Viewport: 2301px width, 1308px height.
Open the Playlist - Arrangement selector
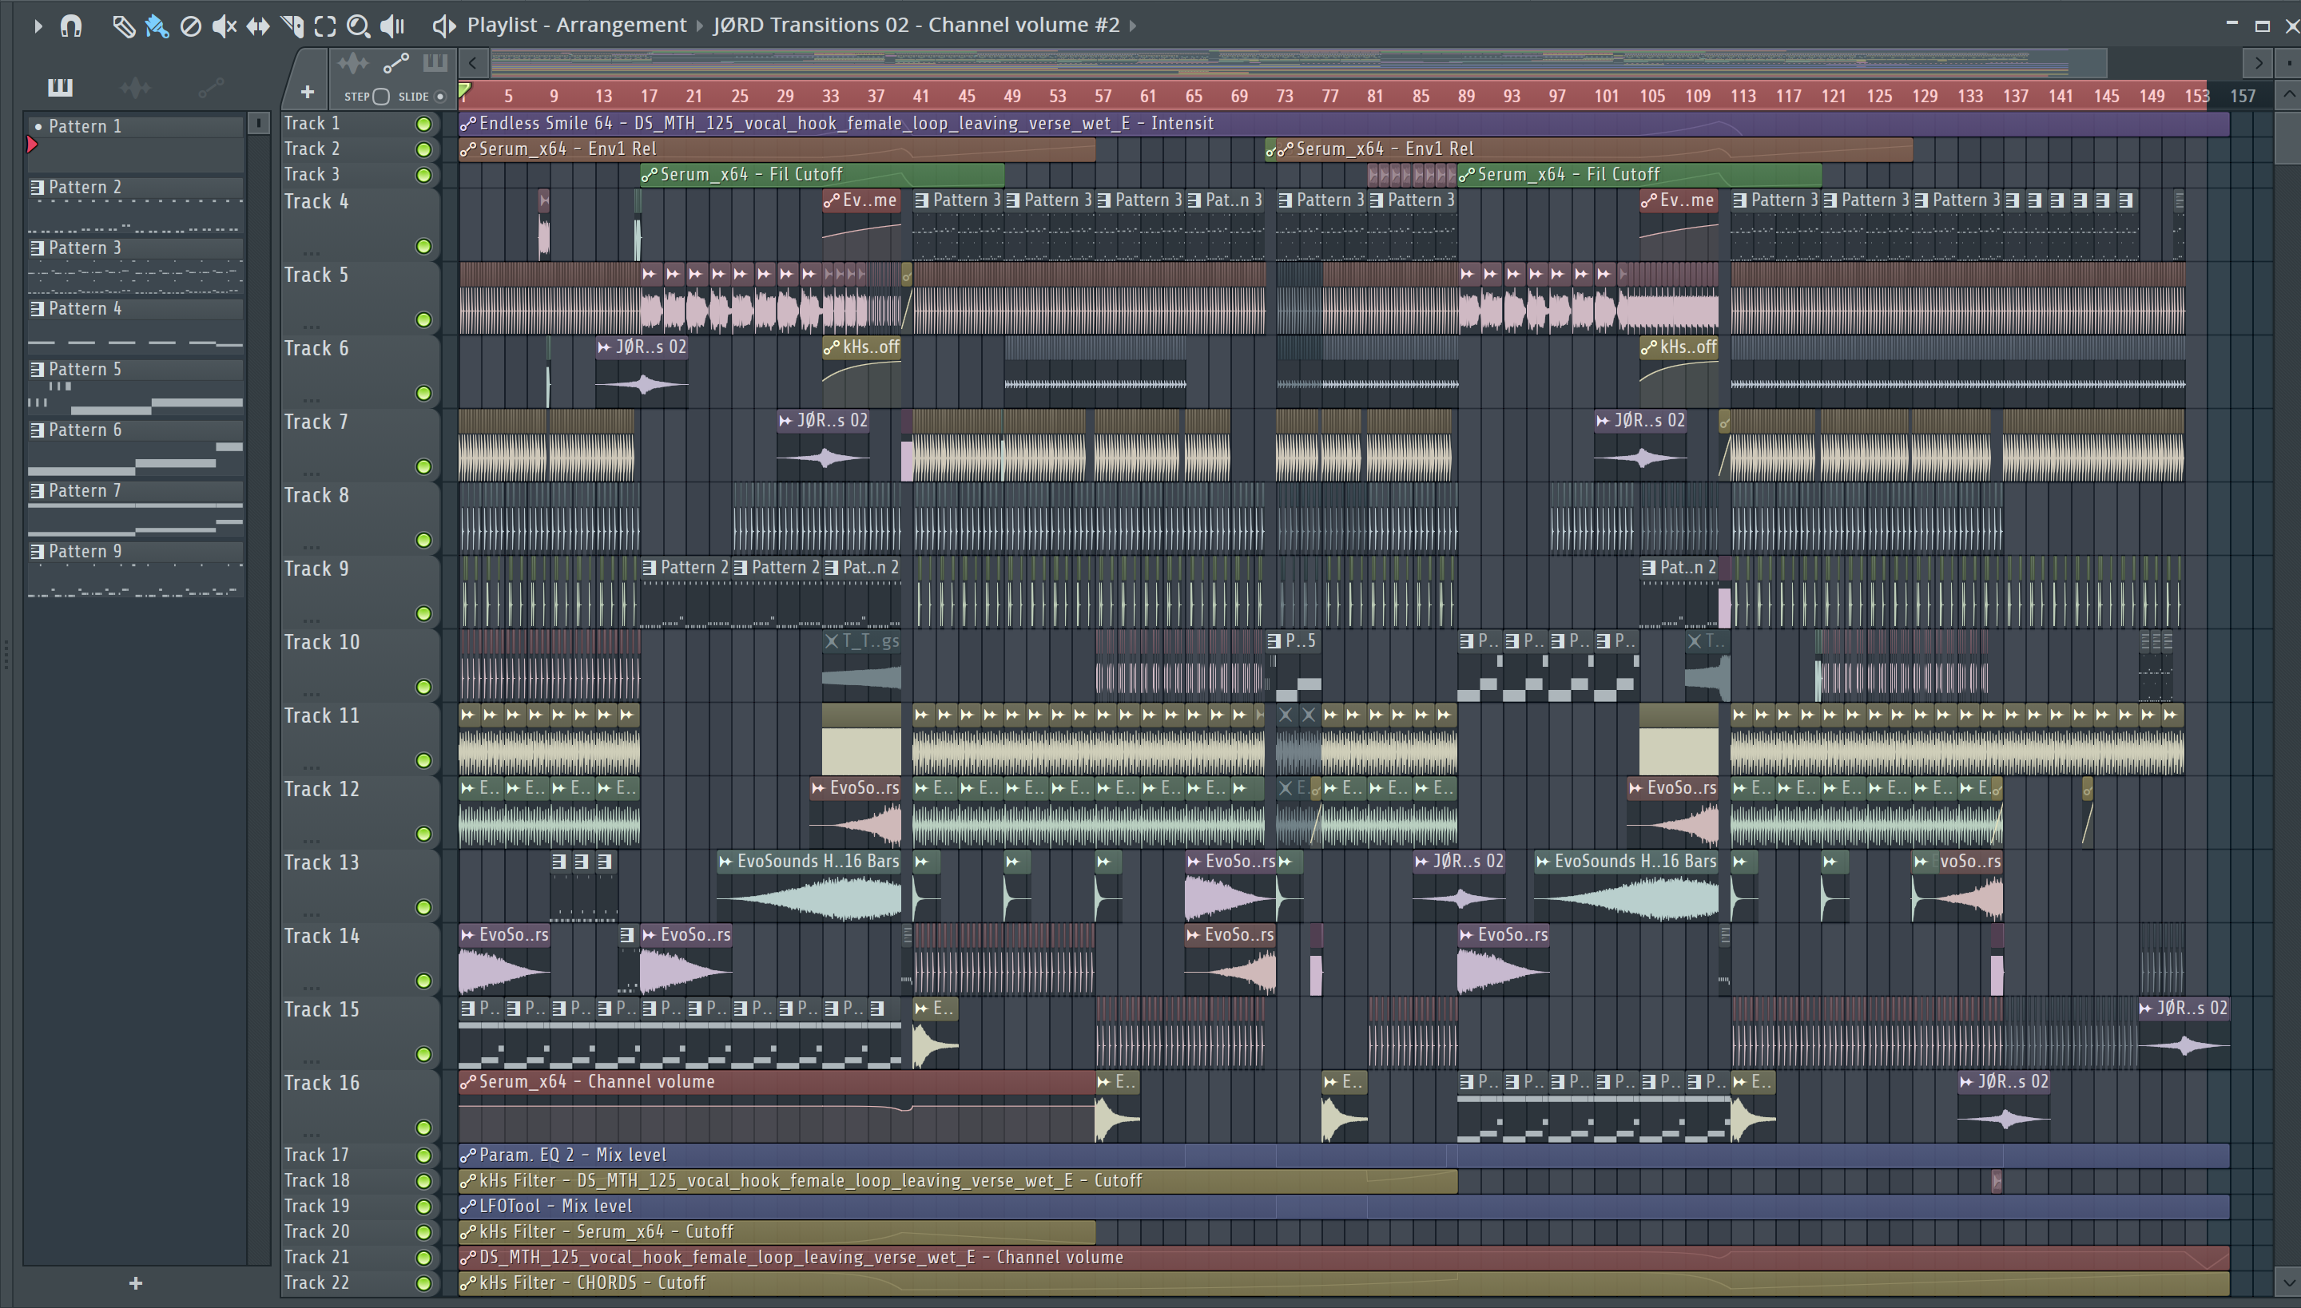[x=576, y=26]
